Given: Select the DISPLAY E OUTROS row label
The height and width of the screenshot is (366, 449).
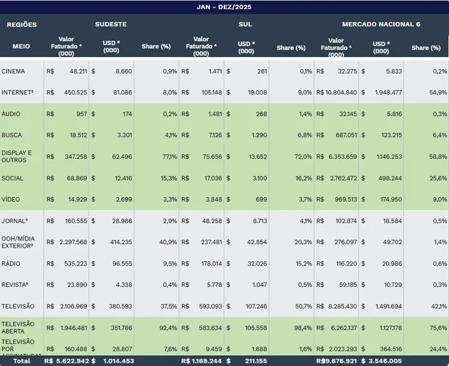Looking at the screenshot, I should (17, 157).
